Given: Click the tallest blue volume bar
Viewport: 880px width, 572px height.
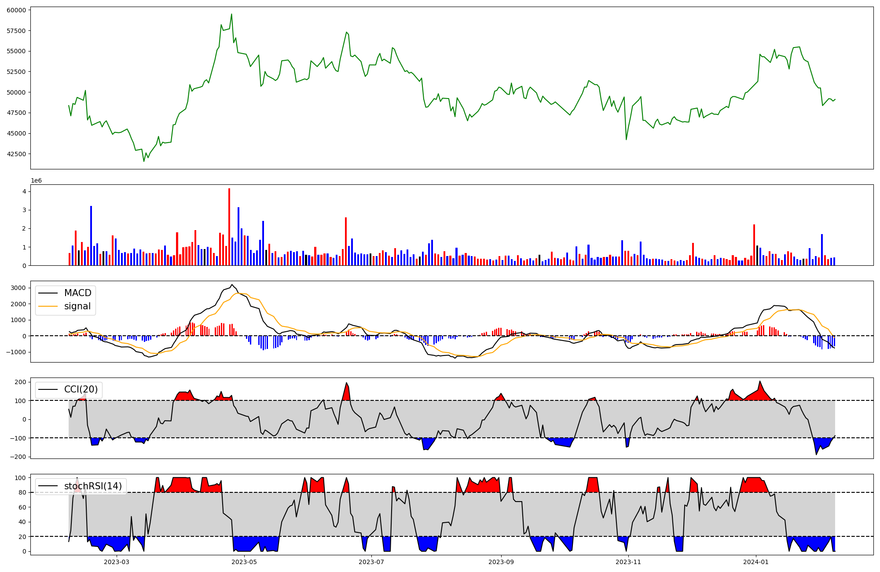Looking at the screenshot, I should 91,236.
